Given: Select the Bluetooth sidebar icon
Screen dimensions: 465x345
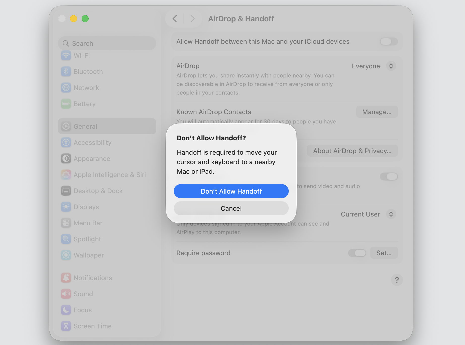Looking at the screenshot, I should (66, 72).
